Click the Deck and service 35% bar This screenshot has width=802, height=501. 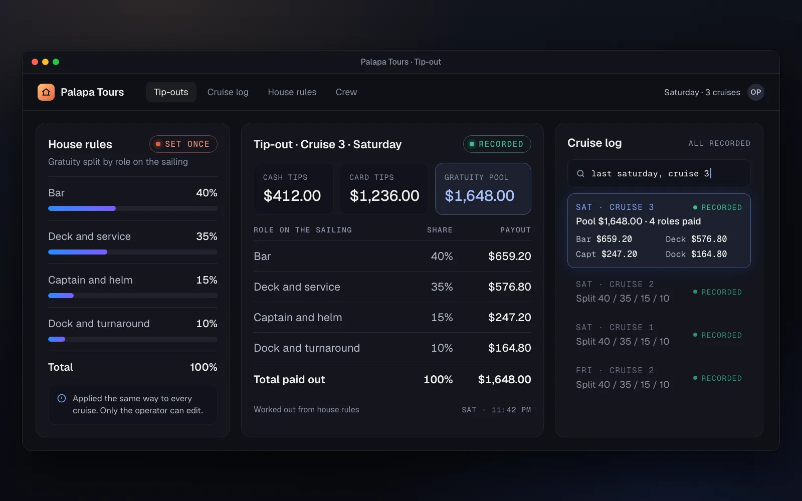[133, 252]
